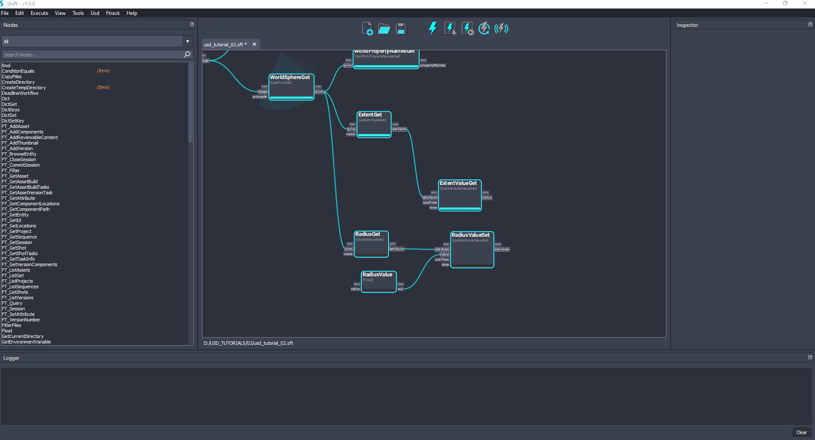Open the Usd menu
This screenshot has height=440, width=815.
(x=95, y=13)
